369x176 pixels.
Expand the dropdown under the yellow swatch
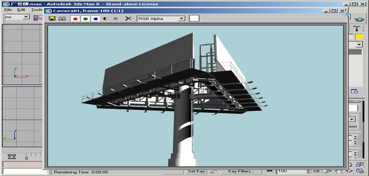point(359,45)
